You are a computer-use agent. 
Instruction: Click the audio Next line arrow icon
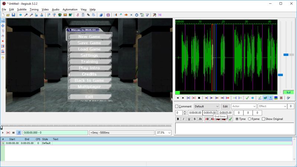click(183, 98)
